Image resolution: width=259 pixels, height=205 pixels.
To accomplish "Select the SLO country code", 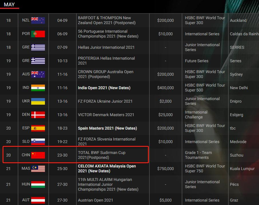I will 26,141.
